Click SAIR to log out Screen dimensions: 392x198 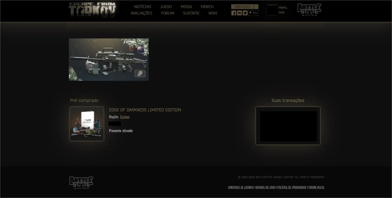(x=281, y=12)
